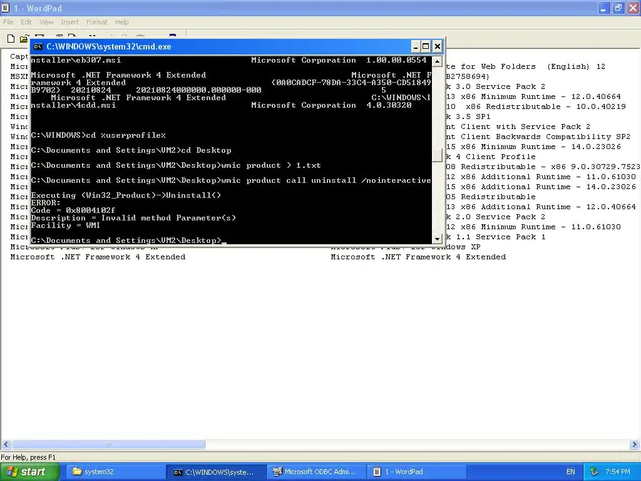Open the Insert menu in WordPad
The image size is (641, 481).
point(70,22)
